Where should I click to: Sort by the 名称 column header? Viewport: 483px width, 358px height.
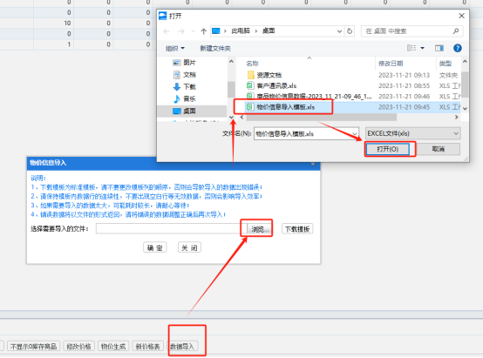click(x=252, y=64)
